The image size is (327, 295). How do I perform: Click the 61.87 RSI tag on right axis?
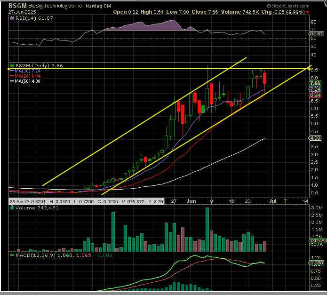pos(317,33)
